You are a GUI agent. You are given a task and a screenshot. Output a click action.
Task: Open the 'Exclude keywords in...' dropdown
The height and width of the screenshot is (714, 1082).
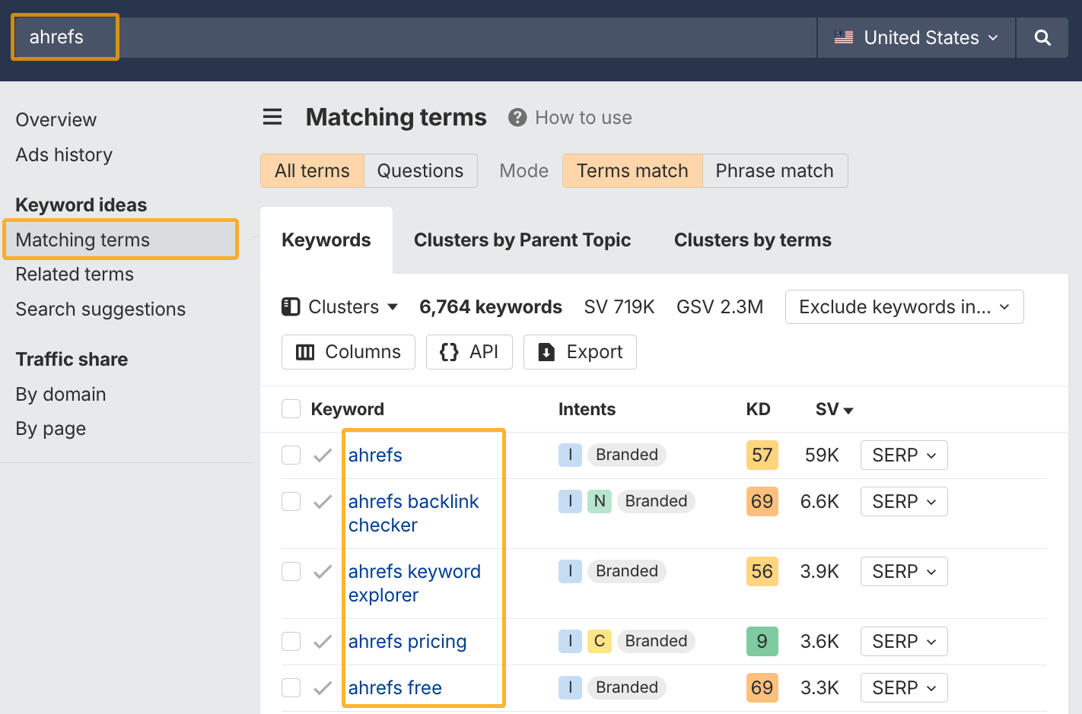tap(903, 306)
